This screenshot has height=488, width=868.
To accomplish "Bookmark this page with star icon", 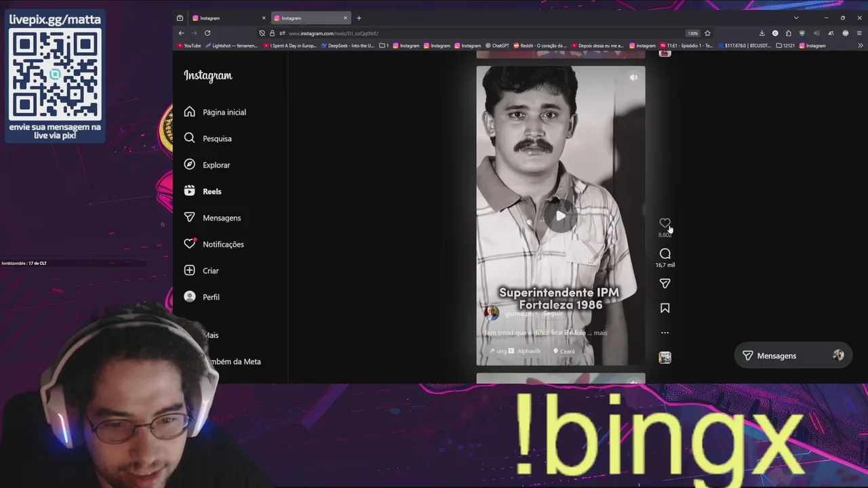I will [x=707, y=33].
